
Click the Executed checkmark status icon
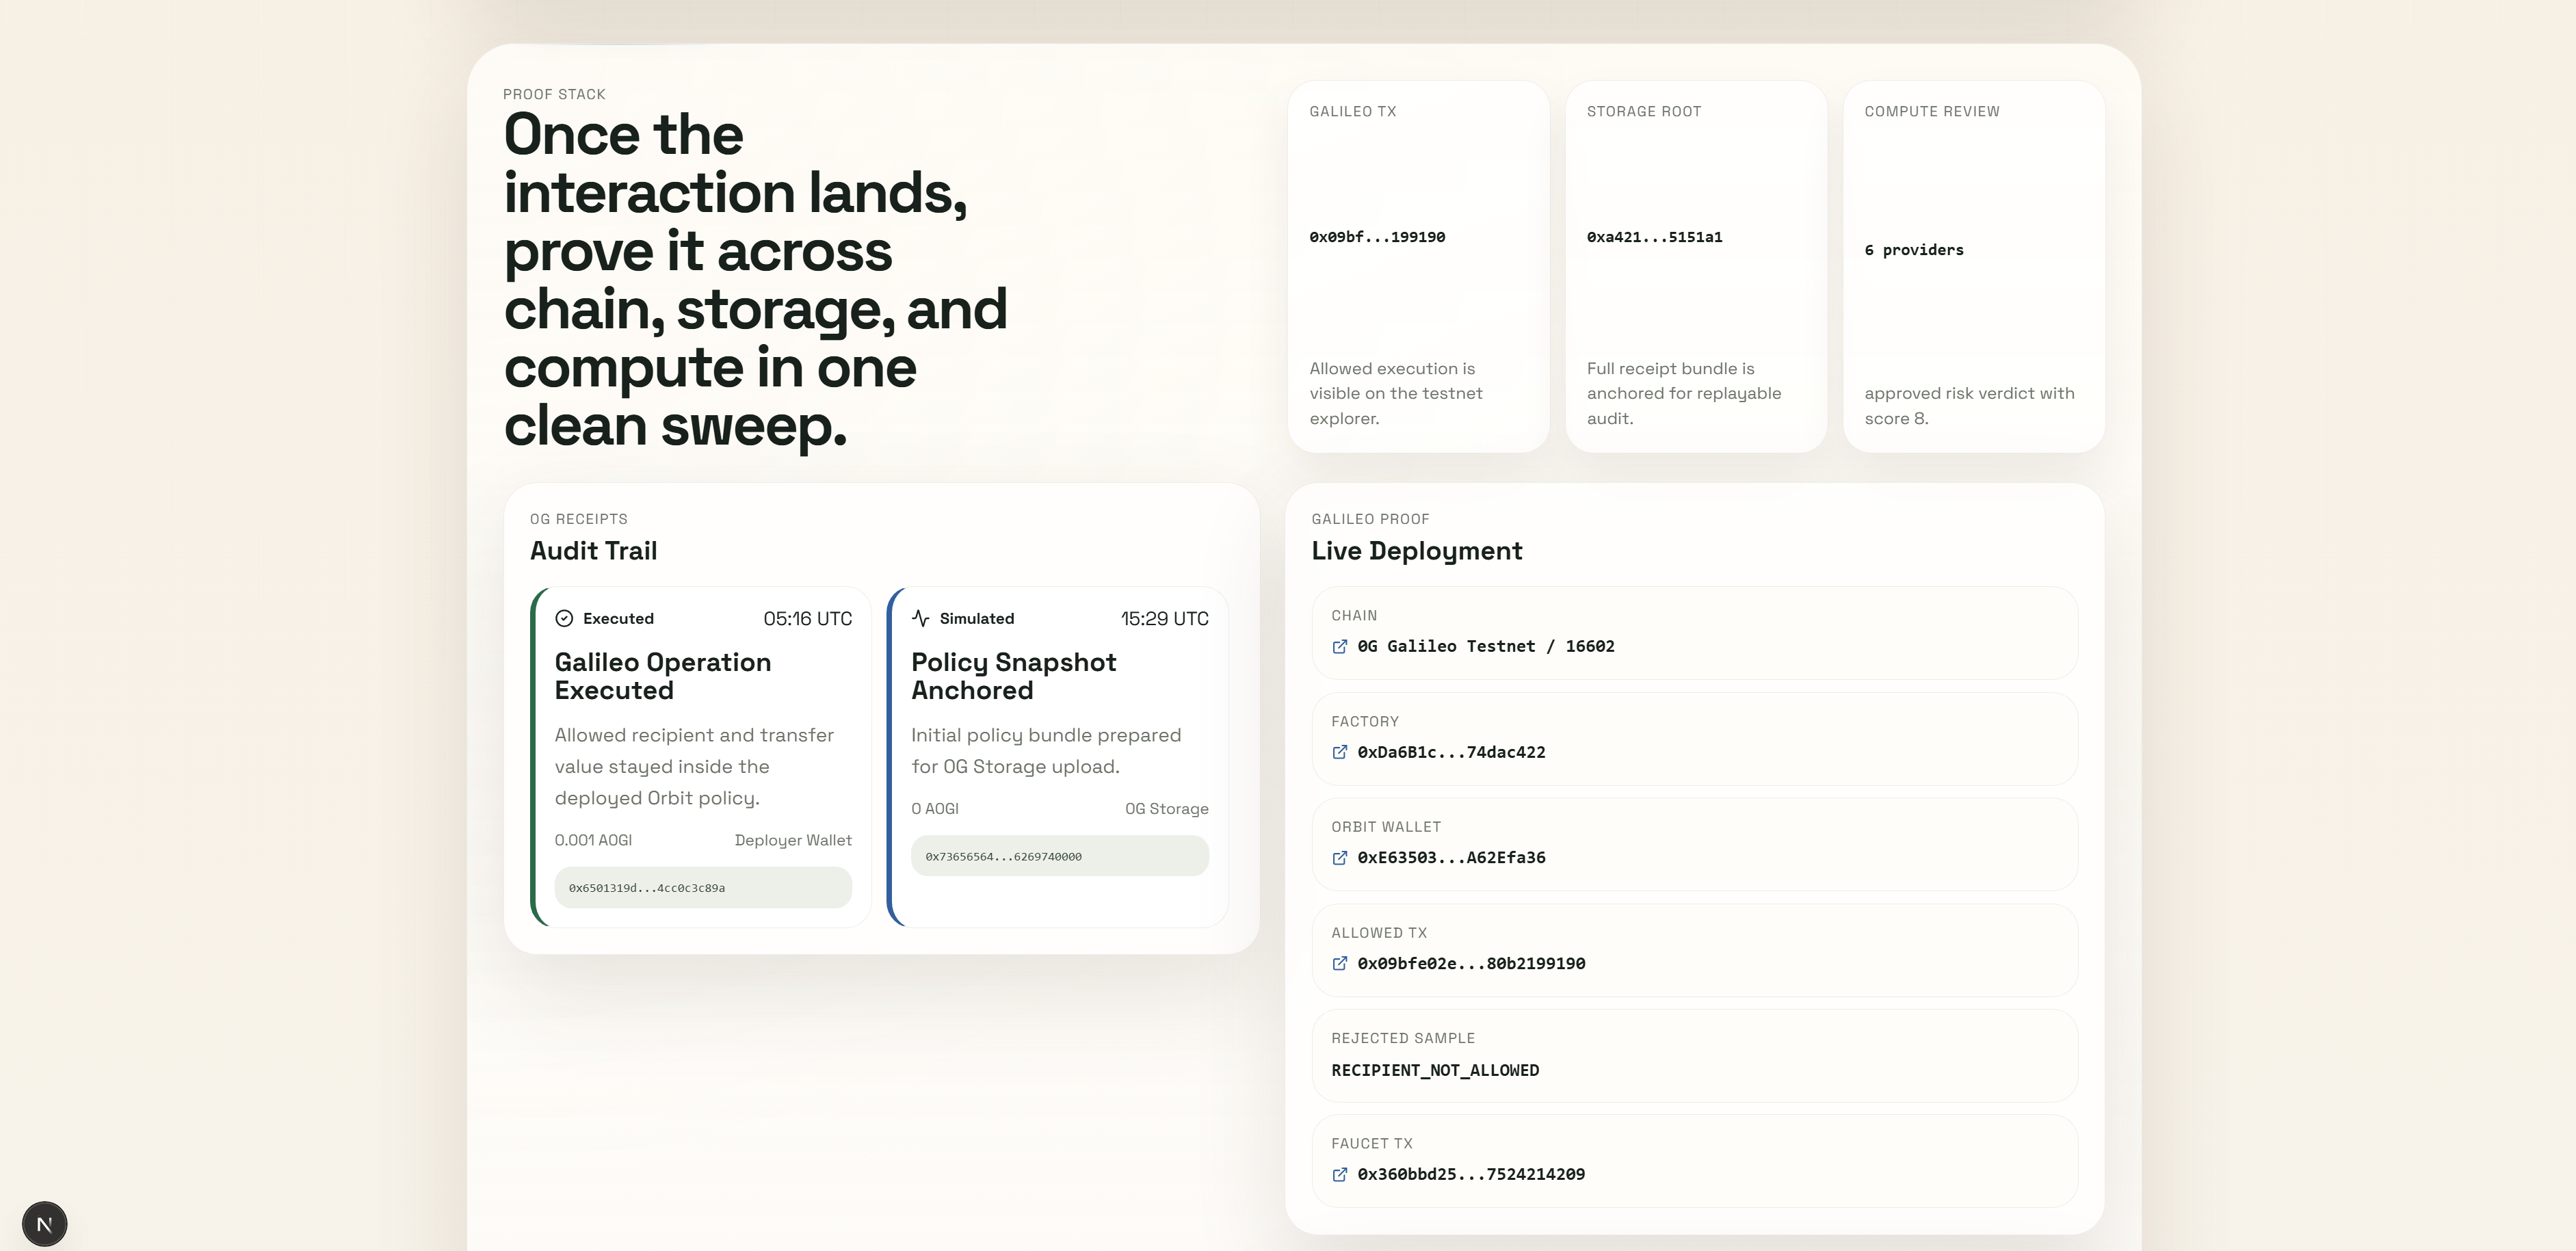(564, 619)
